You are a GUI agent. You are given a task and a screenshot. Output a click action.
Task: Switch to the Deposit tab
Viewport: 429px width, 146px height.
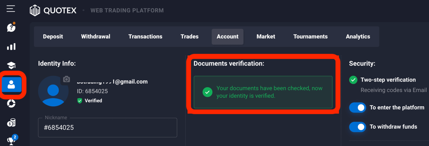click(x=53, y=37)
